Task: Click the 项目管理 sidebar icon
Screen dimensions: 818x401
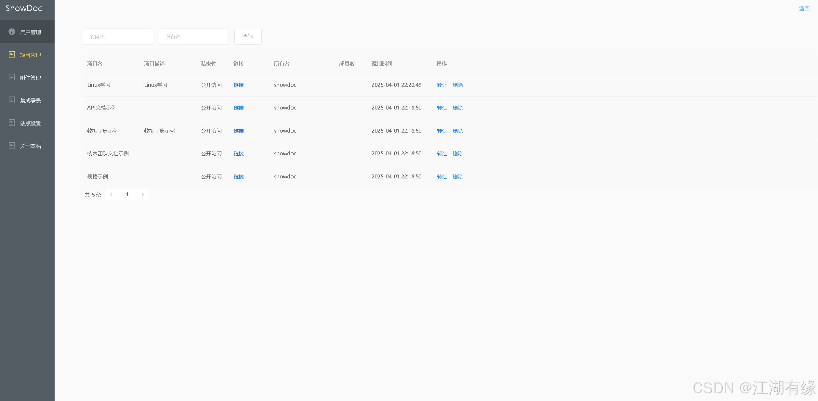Action: pos(12,54)
